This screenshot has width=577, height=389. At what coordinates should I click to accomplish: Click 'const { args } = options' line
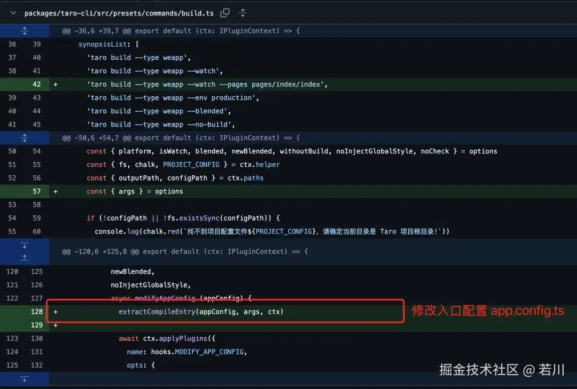[135, 191]
